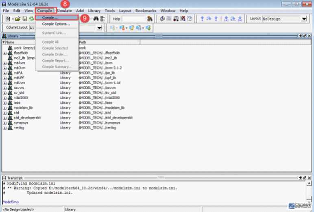Image resolution: width=314 pixels, height=212 pixels.
Task: Click the Step Out up-arrow icon
Action: click(x=216, y=19)
